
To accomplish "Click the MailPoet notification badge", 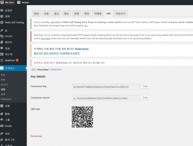I will 17,60.
